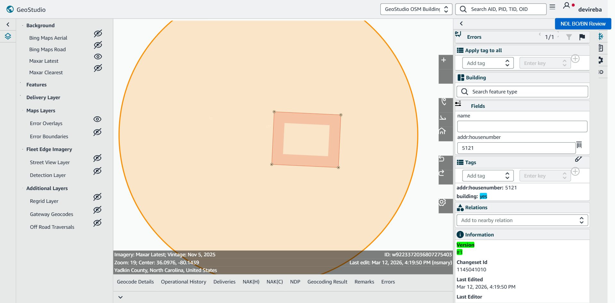This screenshot has width=615, height=303.
Task: Click the Search feature type field
Action: point(522,92)
